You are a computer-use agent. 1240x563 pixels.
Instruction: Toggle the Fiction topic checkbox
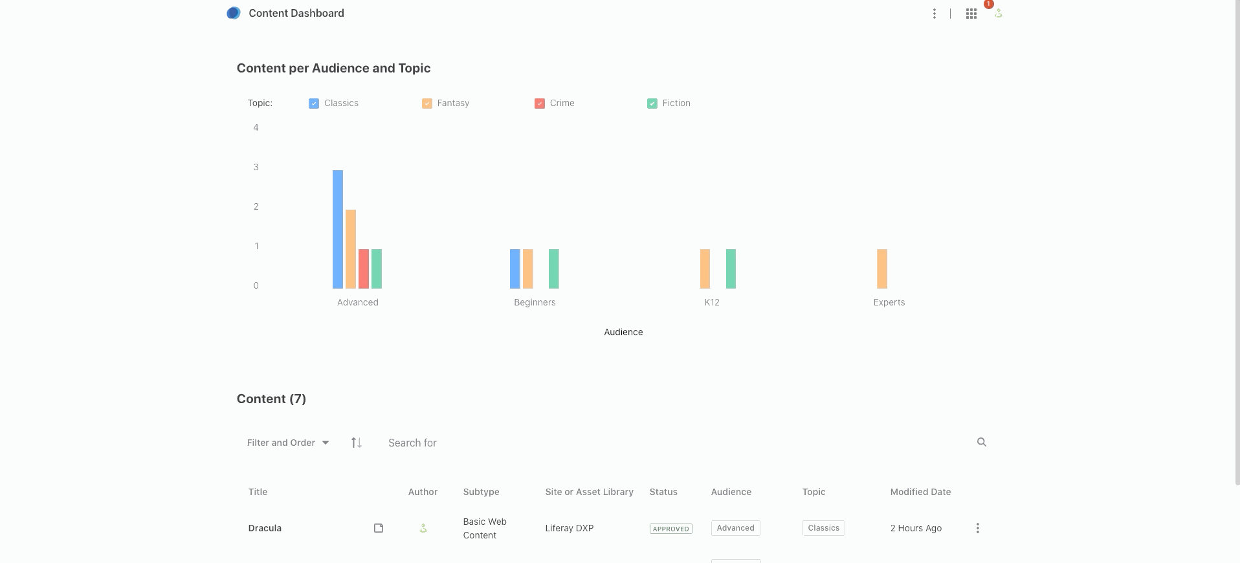point(652,104)
